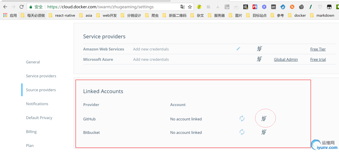Image resolution: width=339 pixels, height=152 pixels.
Task: Connect Bitbucket account with plug icon
Action: click(264, 132)
